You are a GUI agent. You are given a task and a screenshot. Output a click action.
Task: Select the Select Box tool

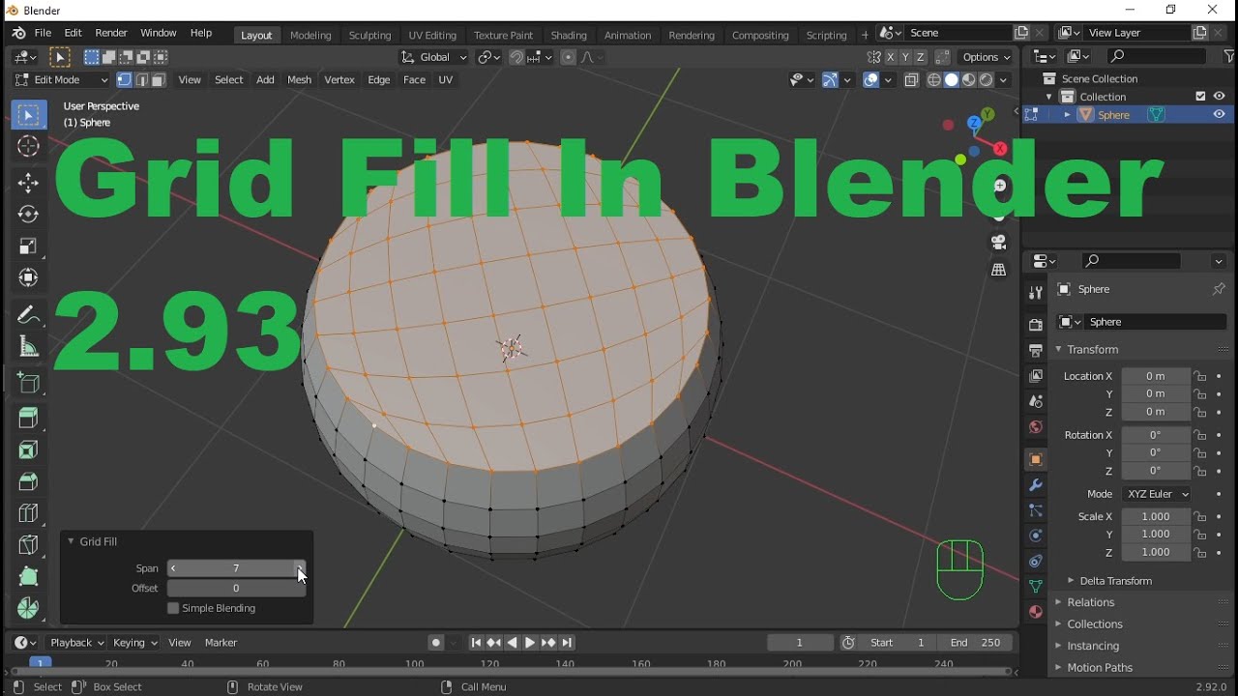(28, 116)
